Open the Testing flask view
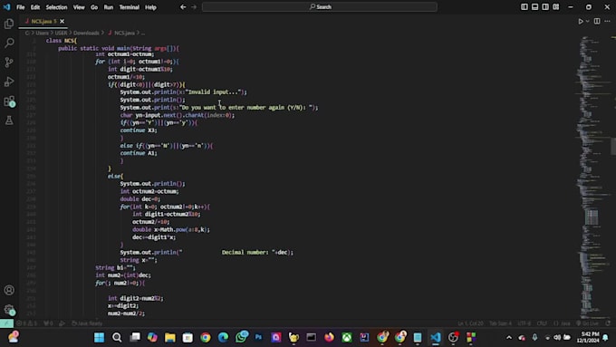 (9, 120)
